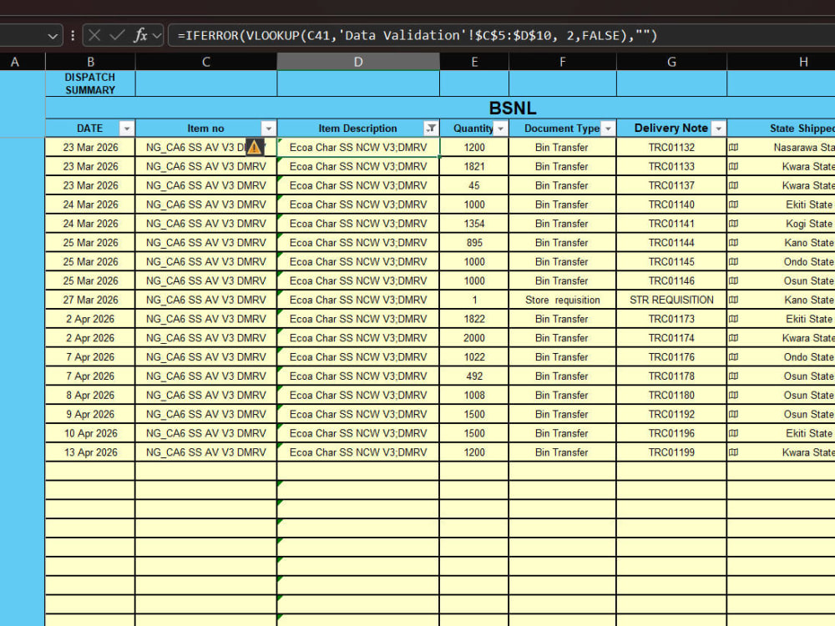Select date cell 10 Apr 2026
The height and width of the screenshot is (626, 835).
(90, 433)
